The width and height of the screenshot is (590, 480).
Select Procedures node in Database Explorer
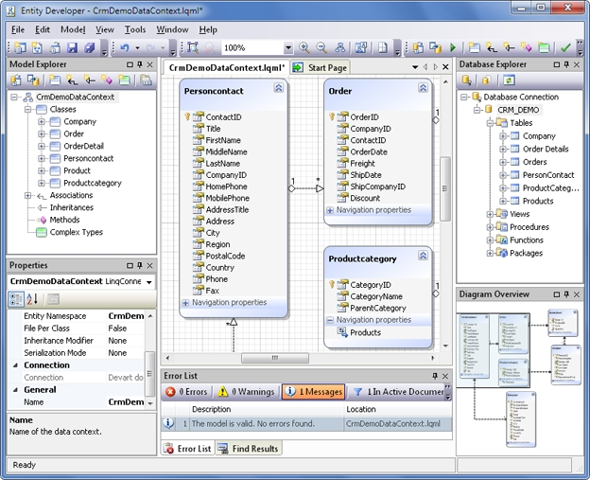pyautogui.click(x=529, y=227)
